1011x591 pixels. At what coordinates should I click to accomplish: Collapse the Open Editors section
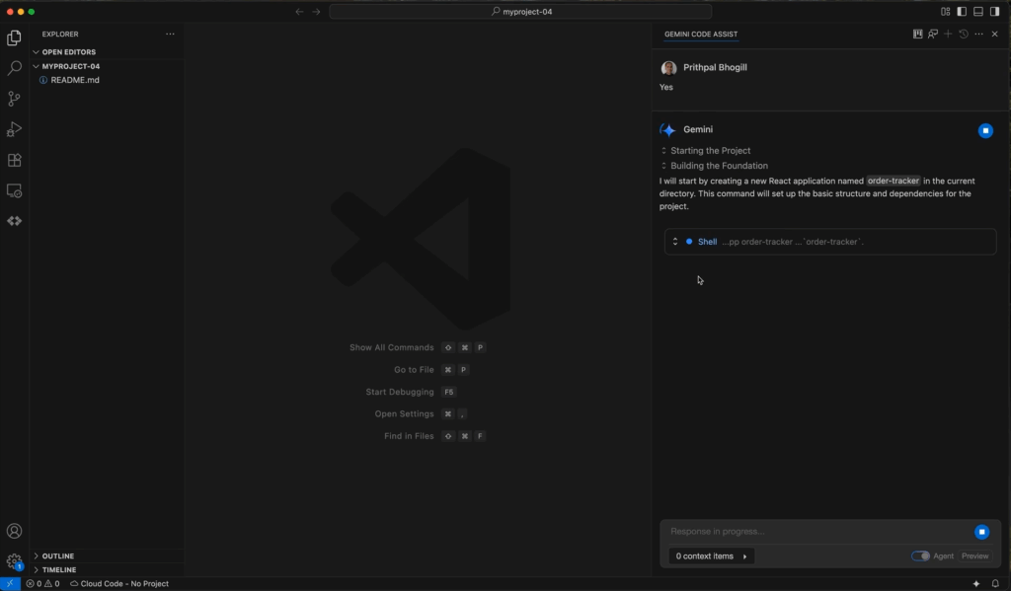(x=68, y=52)
